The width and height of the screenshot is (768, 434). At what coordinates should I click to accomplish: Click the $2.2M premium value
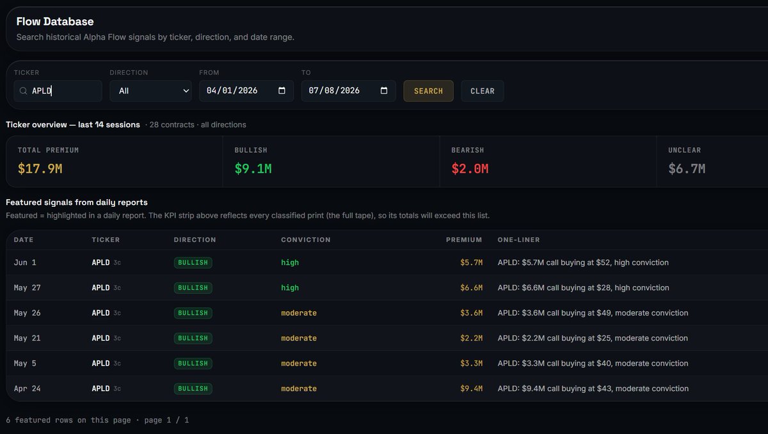pos(472,338)
